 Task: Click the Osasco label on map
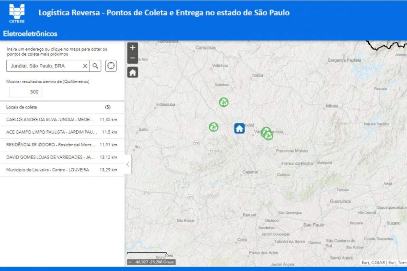pos(272,221)
